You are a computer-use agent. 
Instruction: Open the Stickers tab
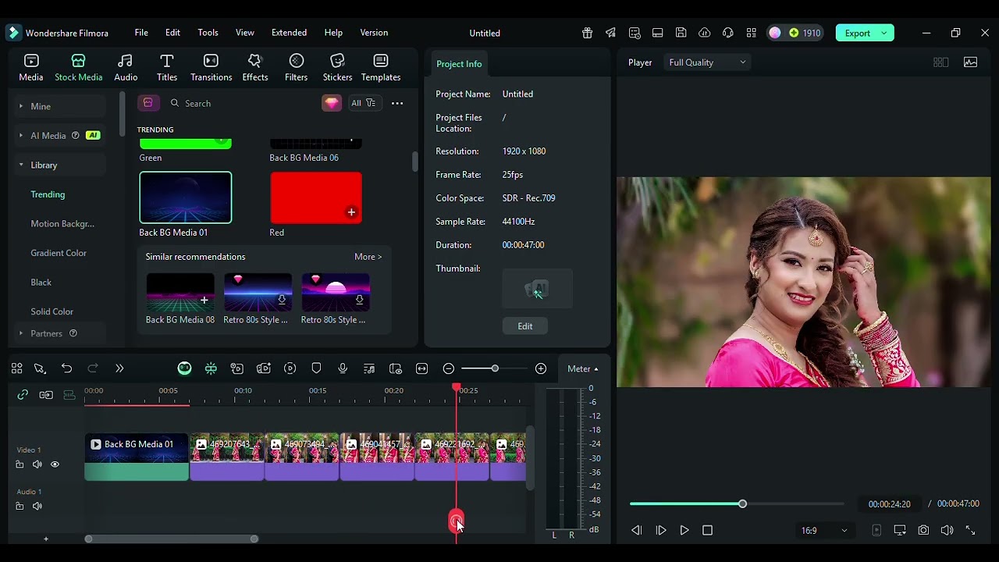(x=337, y=67)
